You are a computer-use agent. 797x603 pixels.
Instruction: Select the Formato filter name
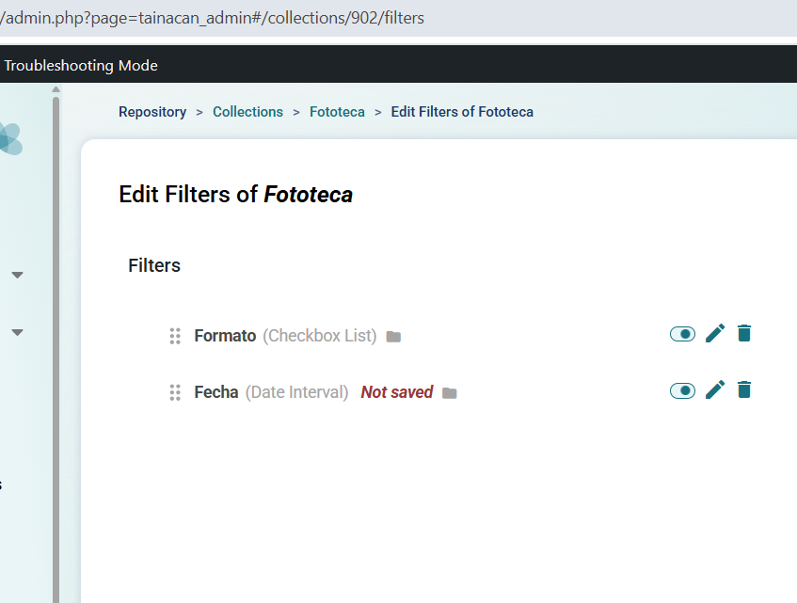(225, 336)
